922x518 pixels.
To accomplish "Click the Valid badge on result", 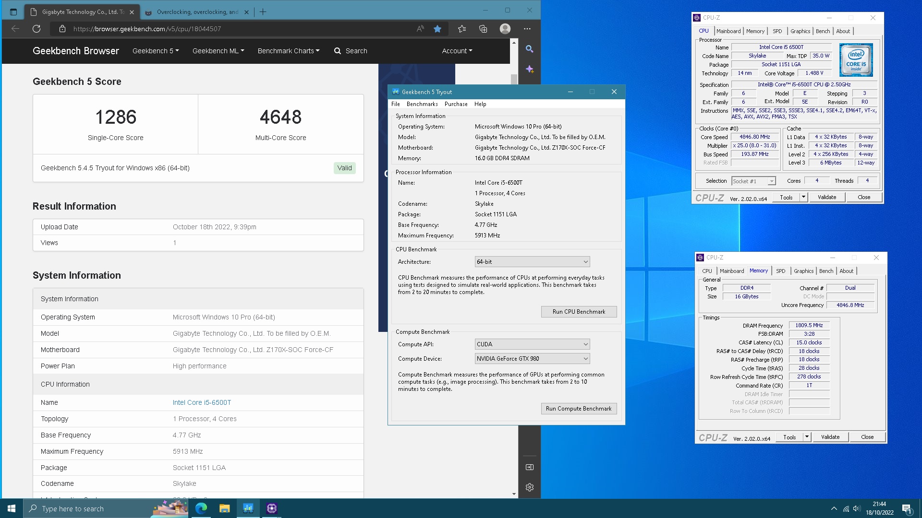I will [x=344, y=168].
